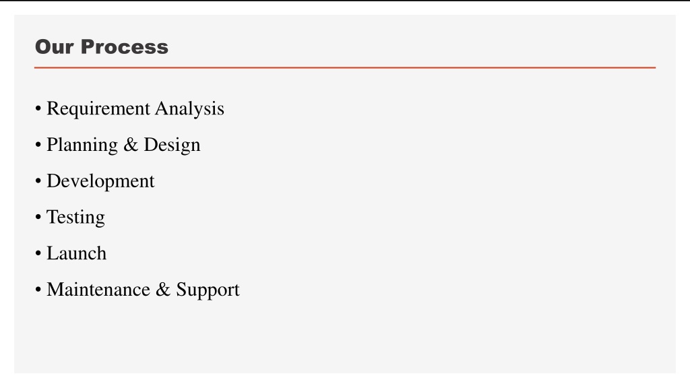Click the ampersand in "Maintenance & Support"
Screen dimensions: 690x388
[x=163, y=290]
